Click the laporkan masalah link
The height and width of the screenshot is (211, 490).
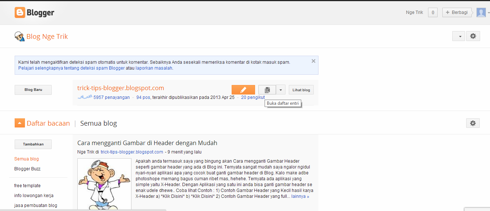(154, 68)
